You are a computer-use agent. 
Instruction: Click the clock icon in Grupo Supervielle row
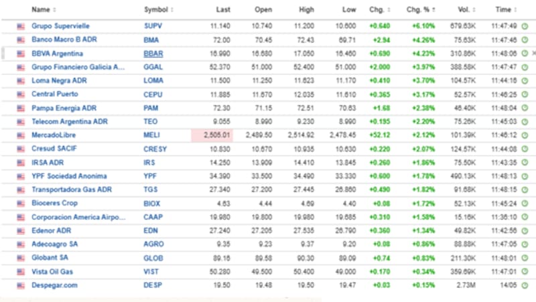pos(525,26)
